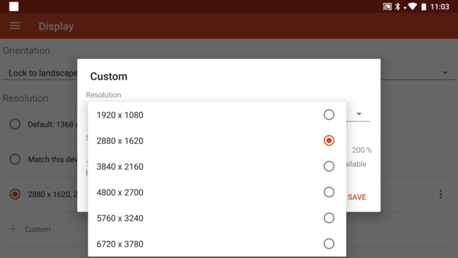Viewport: 458px width, 258px height.
Task: Open the three-dot overflow menu for custom resolution
Action: click(x=441, y=194)
